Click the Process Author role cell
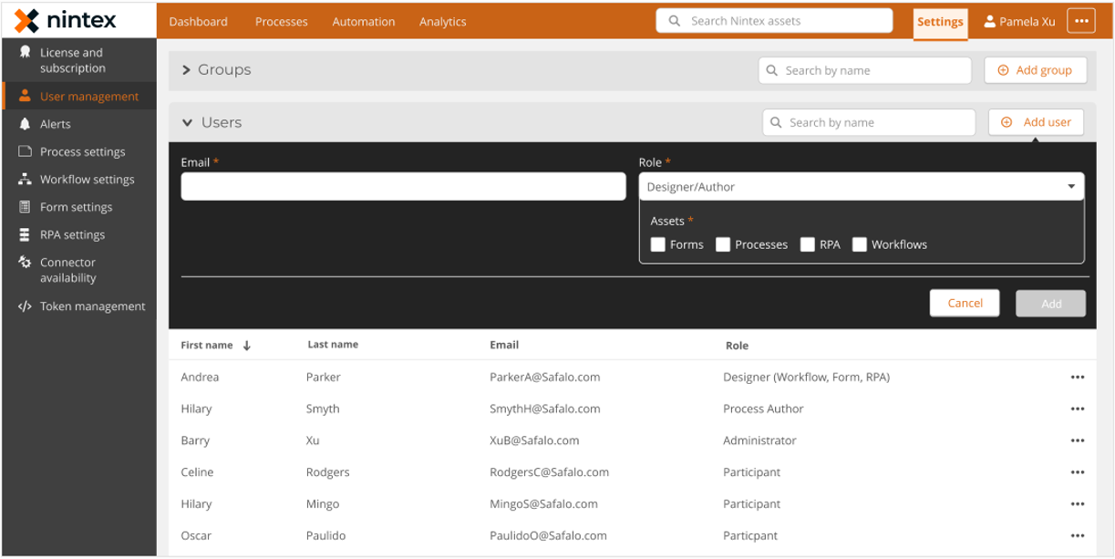The height and width of the screenshot is (559, 1115). [x=763, y=409]
